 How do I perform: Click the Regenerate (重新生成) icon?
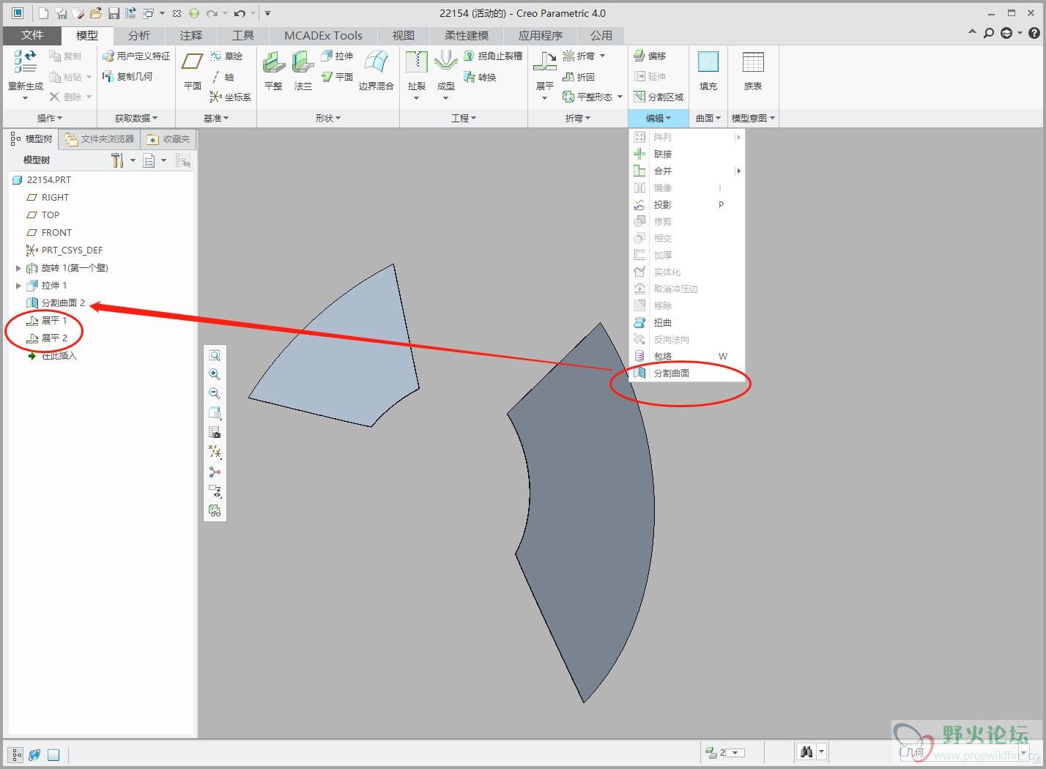pyautogui.click(x=26, y=62)
